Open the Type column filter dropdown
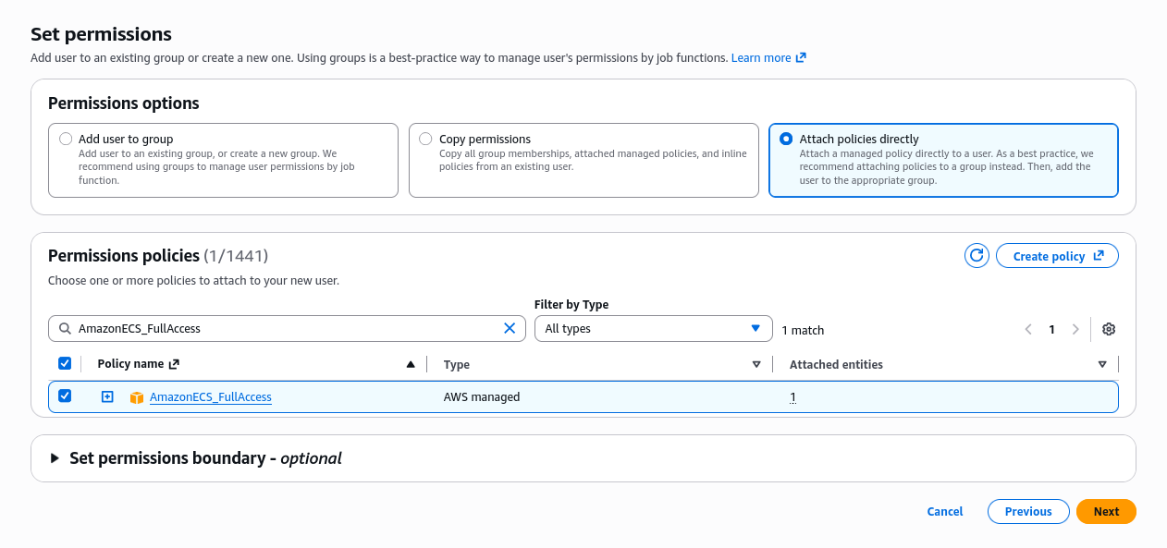The width and height of the screenshot is (1167, 548). pyautogui.click(x=756, y=364)
